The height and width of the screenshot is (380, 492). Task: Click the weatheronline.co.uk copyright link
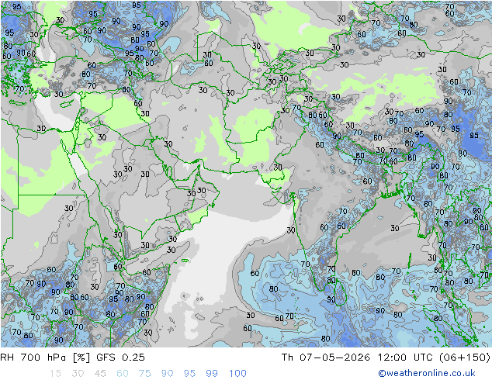point(427,373)
